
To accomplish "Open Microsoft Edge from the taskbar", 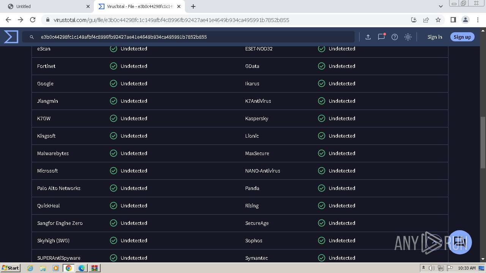I will 82,268.
